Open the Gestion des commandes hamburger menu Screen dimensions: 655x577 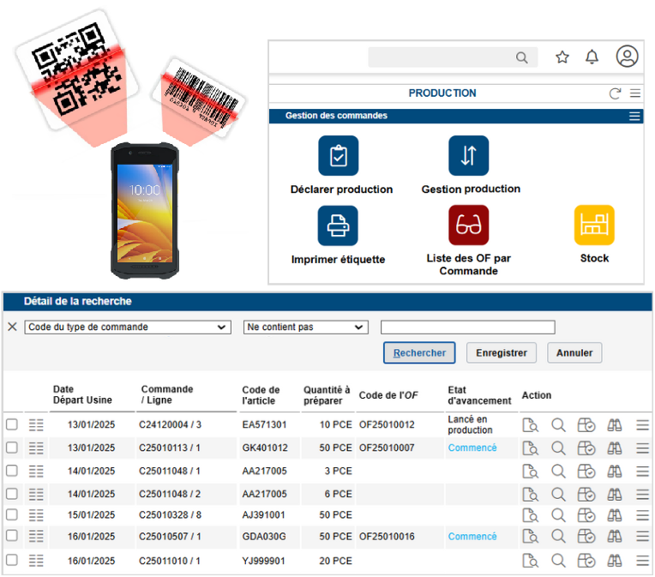point(634,116)
